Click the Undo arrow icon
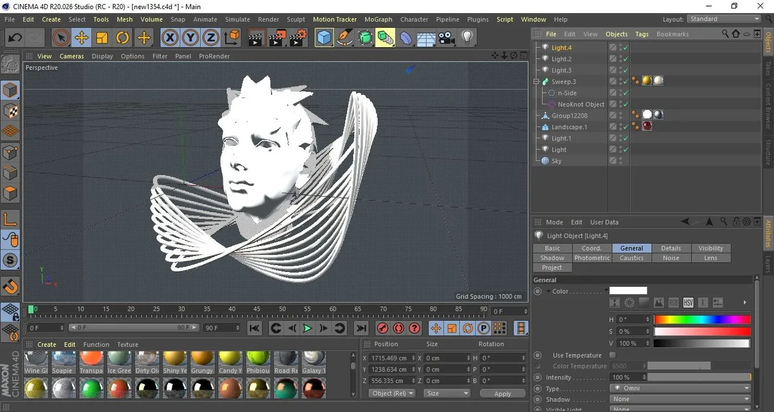 pos(15,38)
